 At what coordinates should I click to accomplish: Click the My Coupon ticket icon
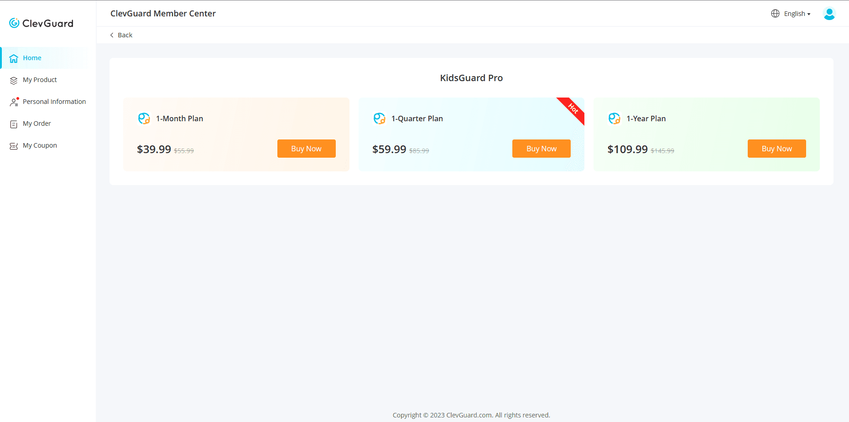14,146
